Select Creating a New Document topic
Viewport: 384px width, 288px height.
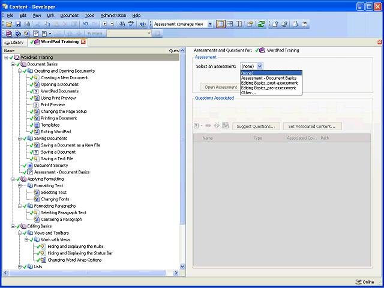tap(64, 77)
